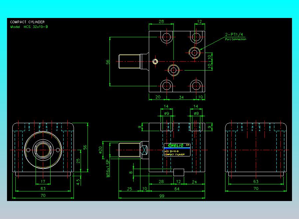
Task: Click the 70 width dimension under the right view
Action: 256,188
